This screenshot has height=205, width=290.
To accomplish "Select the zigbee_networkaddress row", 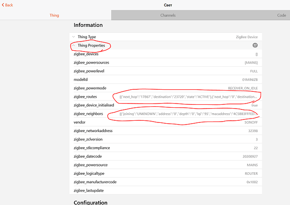I will point(166,131).
